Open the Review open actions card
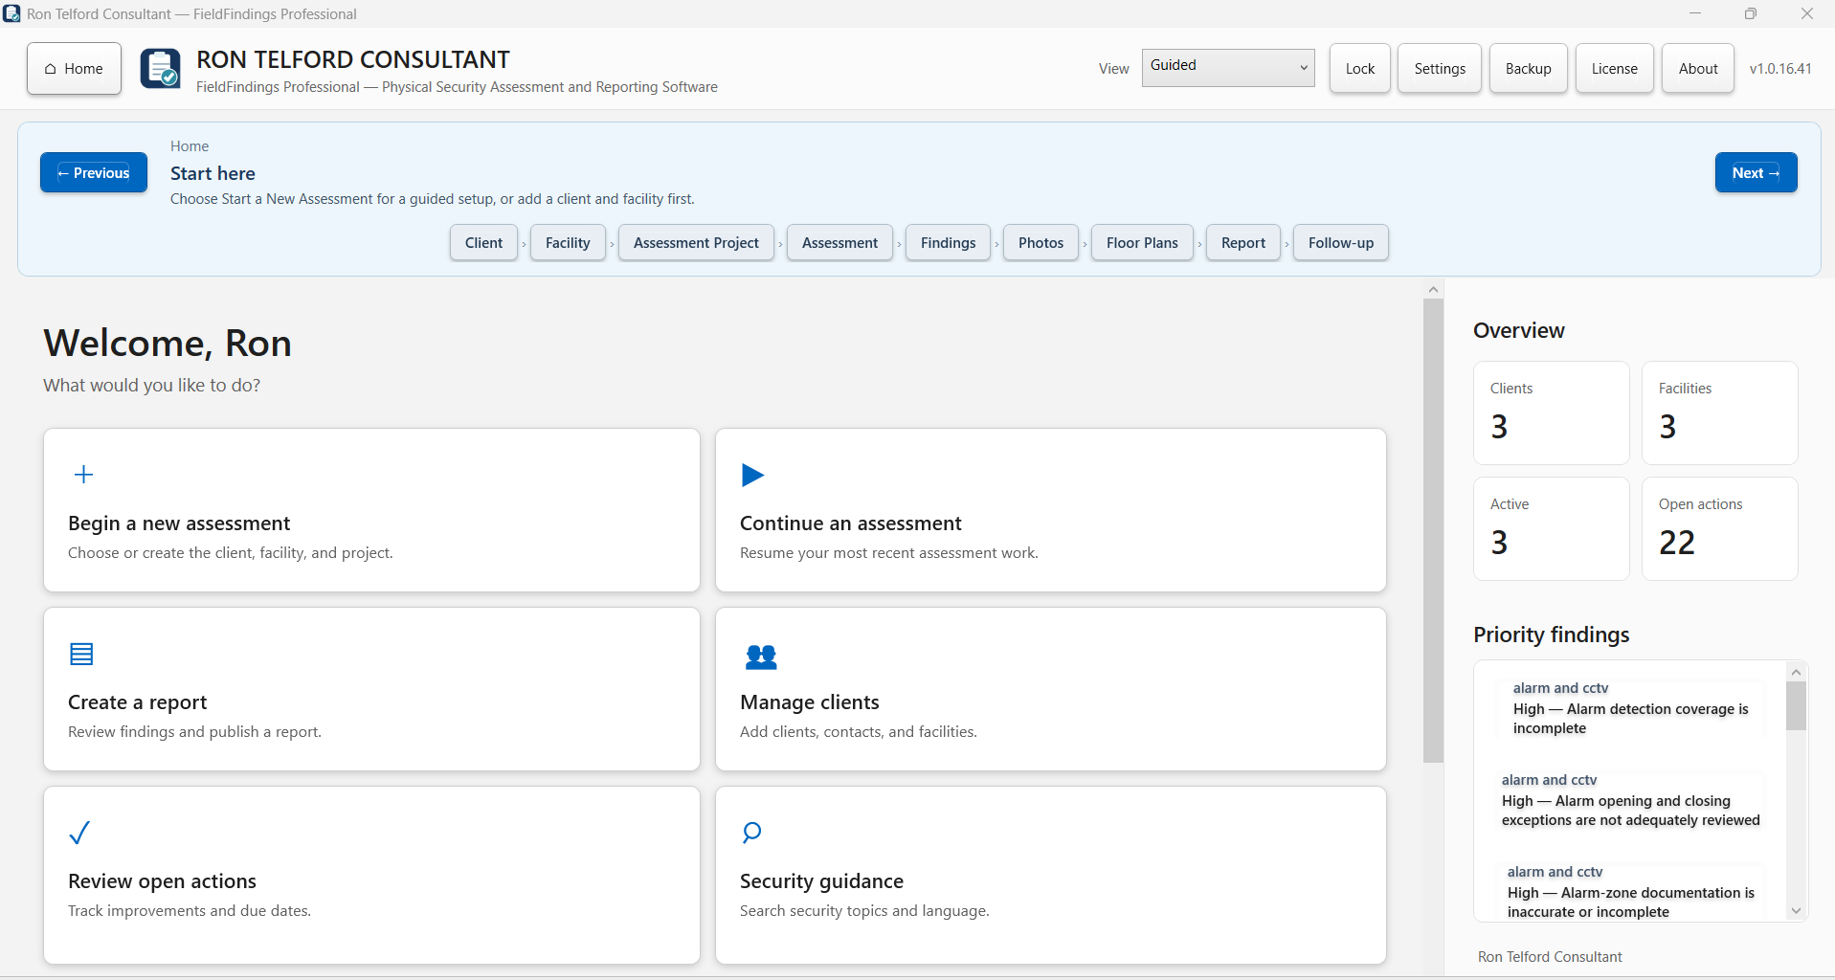Viewport: 1835px width, 980px height. click(x=371, y=875)
